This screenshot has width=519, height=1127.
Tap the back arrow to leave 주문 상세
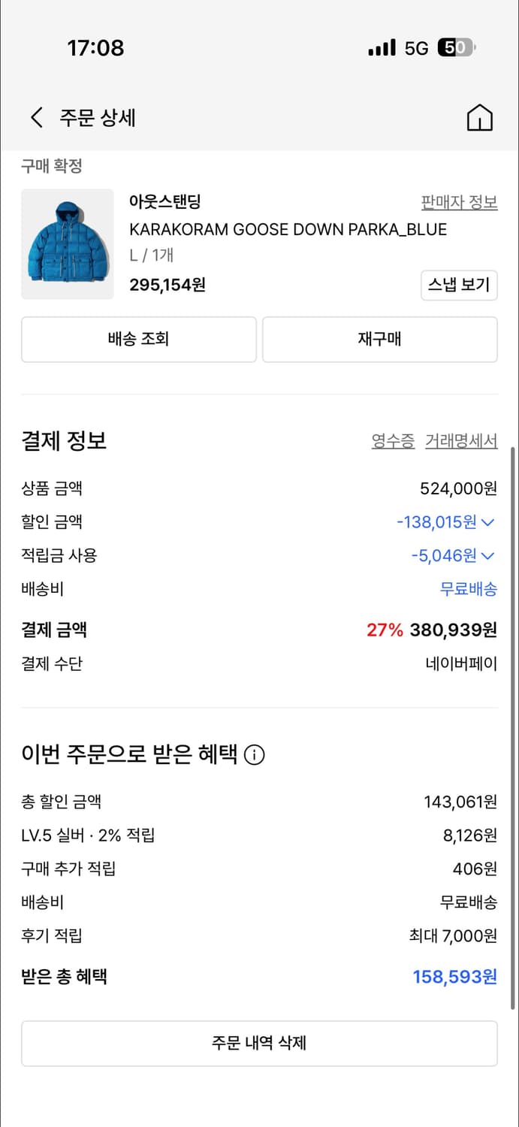[35, 118]
